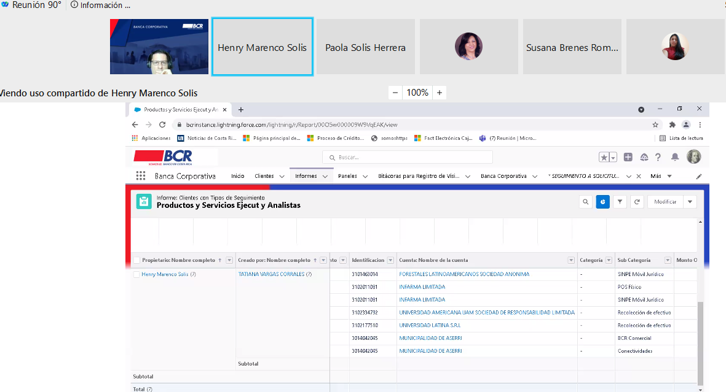Expand the Banca Corporativa navigation dropdown arrow

click(535, 176)
